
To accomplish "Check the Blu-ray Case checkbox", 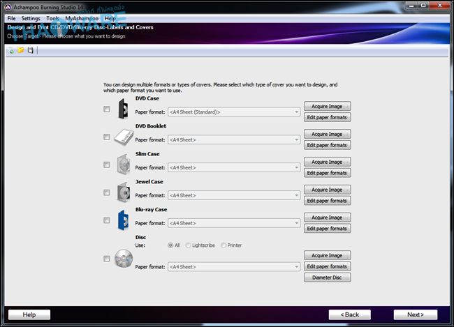I will tap(107, 220).
